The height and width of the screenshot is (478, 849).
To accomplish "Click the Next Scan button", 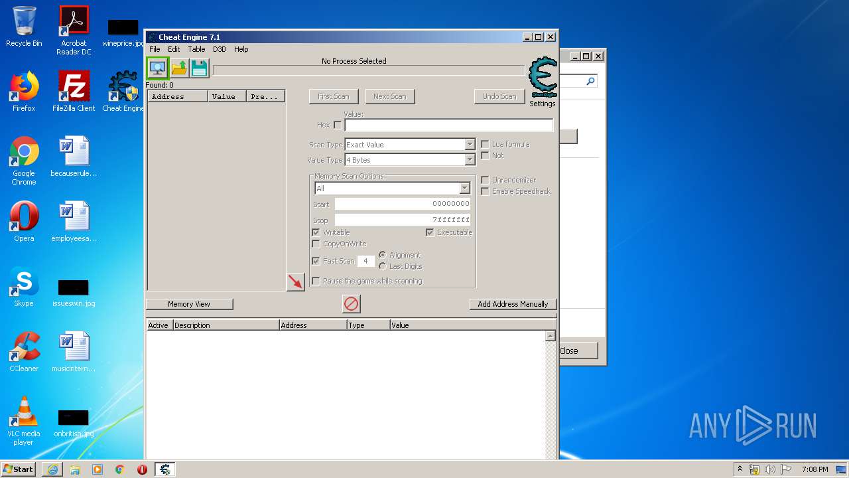I will [x=389, y=96].
